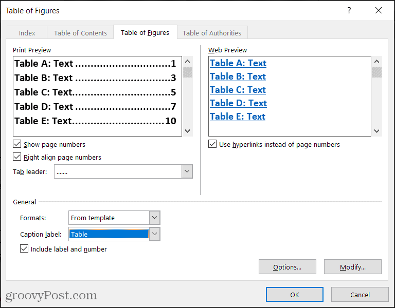Click the Help question mark icon
Viewport: 395px width, 308px height.
(x=349, y=10)
